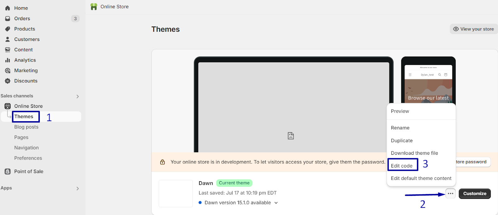The image size is (498, 215).
Task: Click the Orders count badge showing 3
Action: (x=75, y=19)
